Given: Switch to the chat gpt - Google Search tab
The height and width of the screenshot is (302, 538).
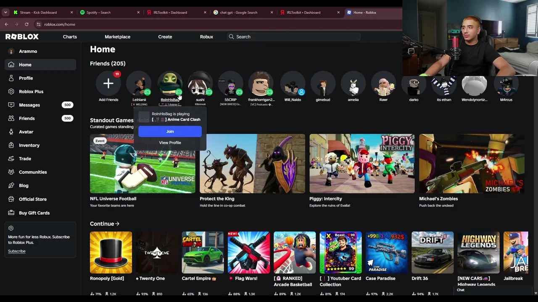Looking at the screenshot, I should 238,13.
